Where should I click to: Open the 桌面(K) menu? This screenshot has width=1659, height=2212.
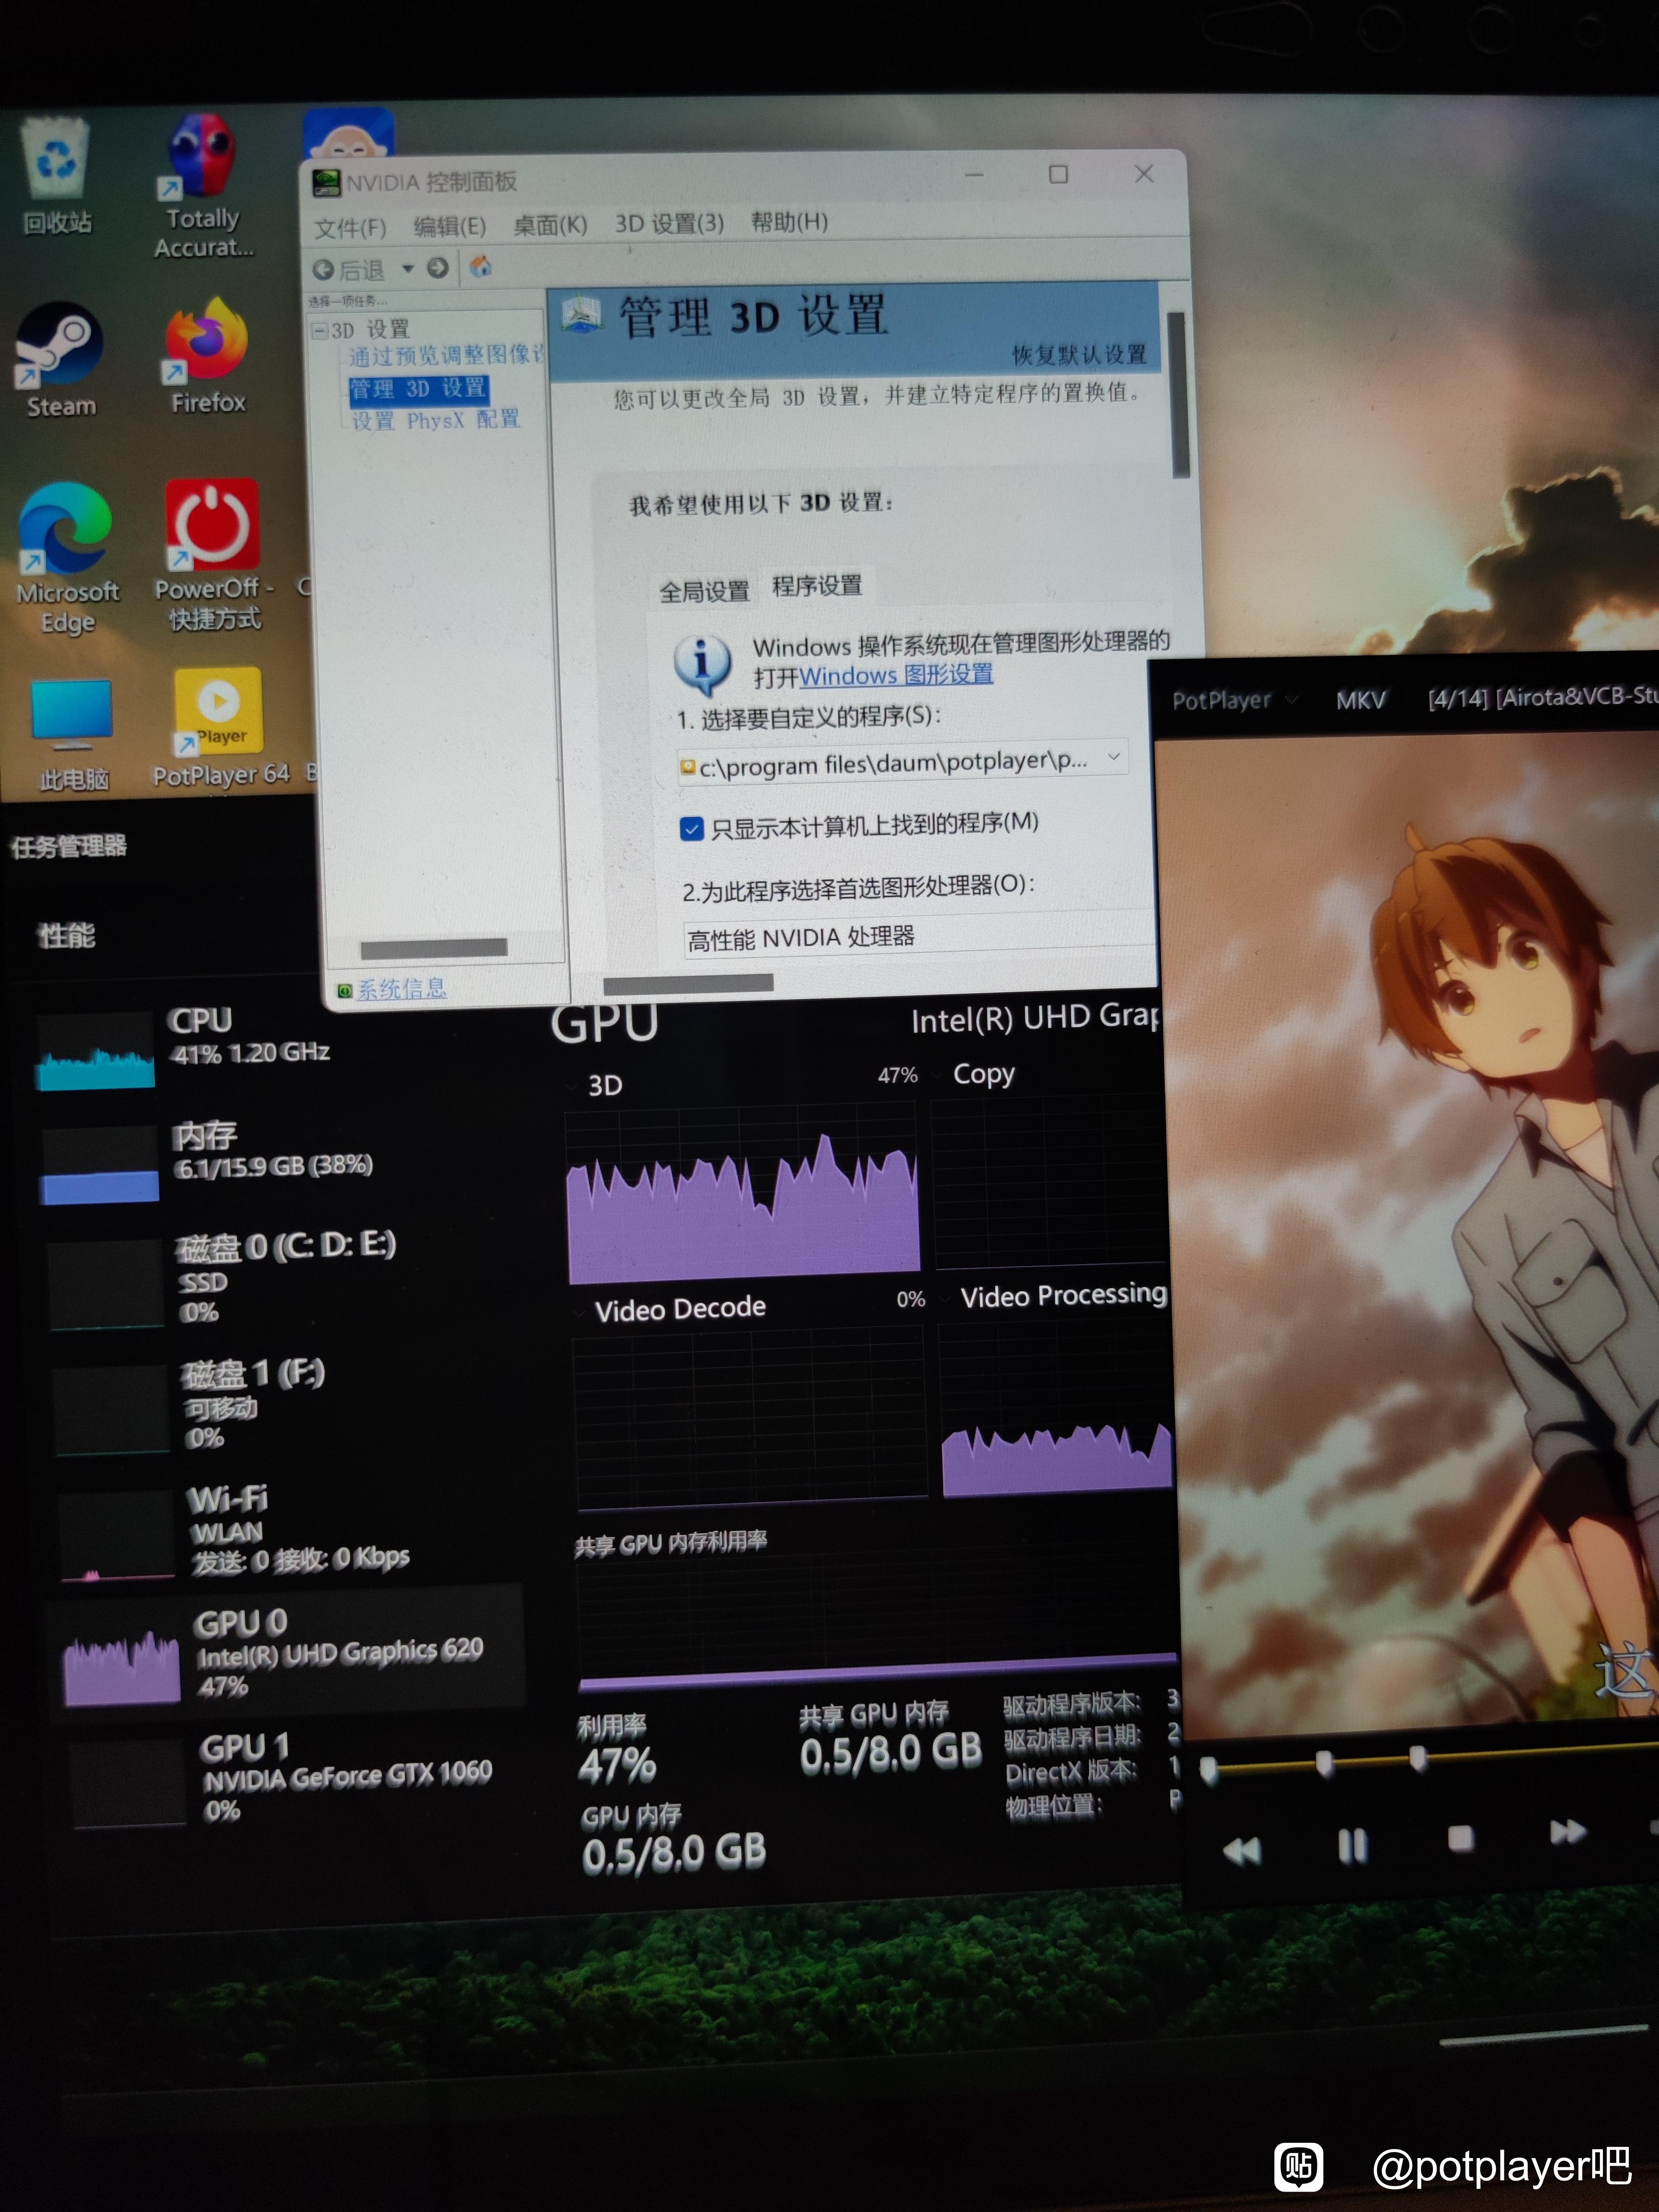[x=550, y=225]
